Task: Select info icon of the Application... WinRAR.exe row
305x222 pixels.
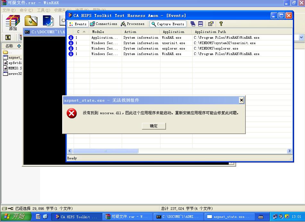Action: pyautogui.click(x=71, y=37)
